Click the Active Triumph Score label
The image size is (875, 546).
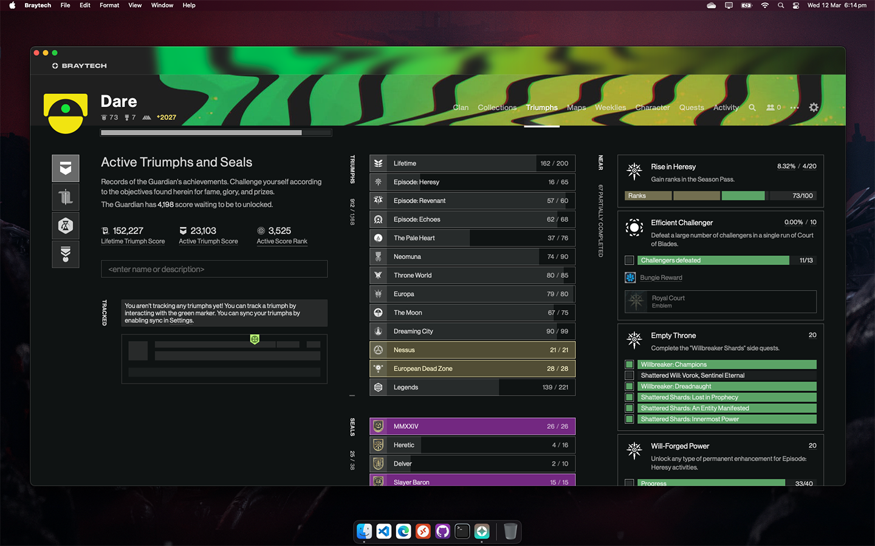pyautogui.click(x=208, y=241)
